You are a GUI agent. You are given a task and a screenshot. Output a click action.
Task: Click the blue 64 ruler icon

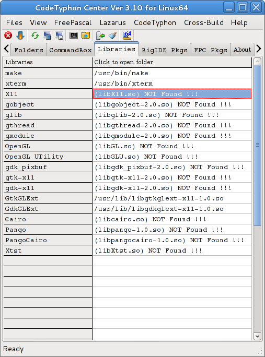coord(127,35)
